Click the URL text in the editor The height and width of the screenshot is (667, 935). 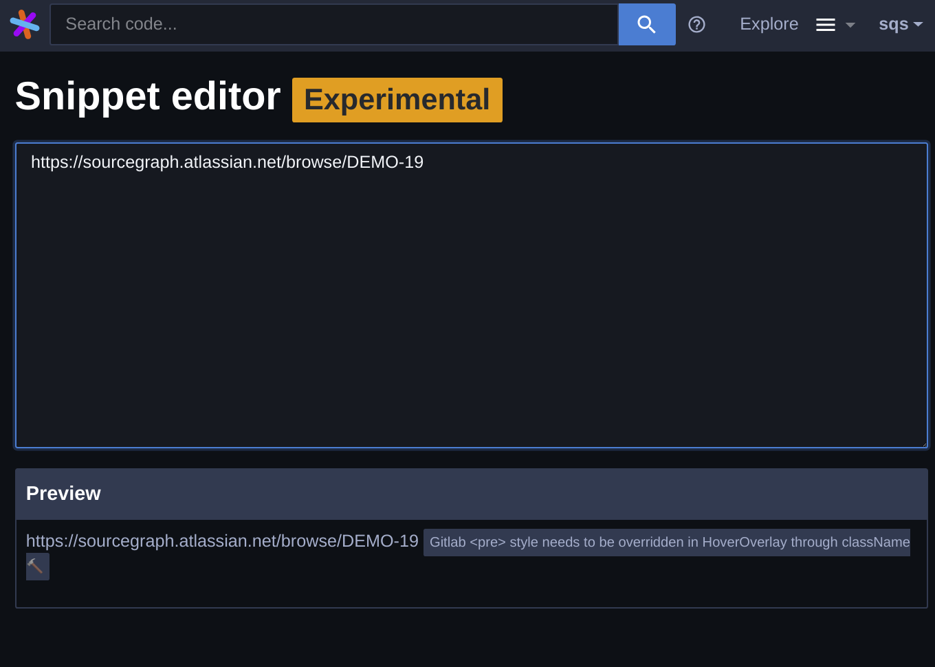pos(227,162)
